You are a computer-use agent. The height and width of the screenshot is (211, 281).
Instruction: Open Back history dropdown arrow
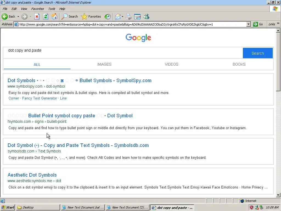pyautogui.click(x=18, y=16)
